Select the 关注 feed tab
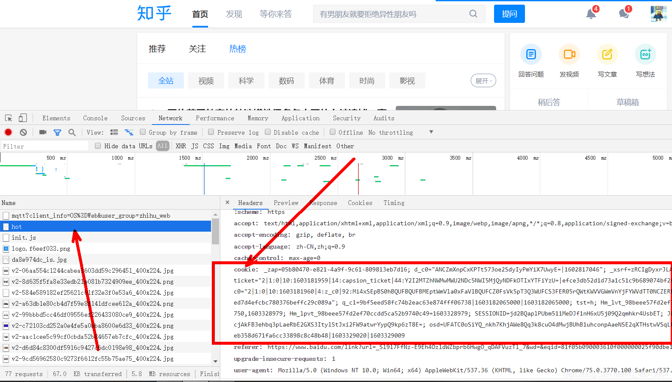This screenshot has height=382, width=672. pos(197,49)
